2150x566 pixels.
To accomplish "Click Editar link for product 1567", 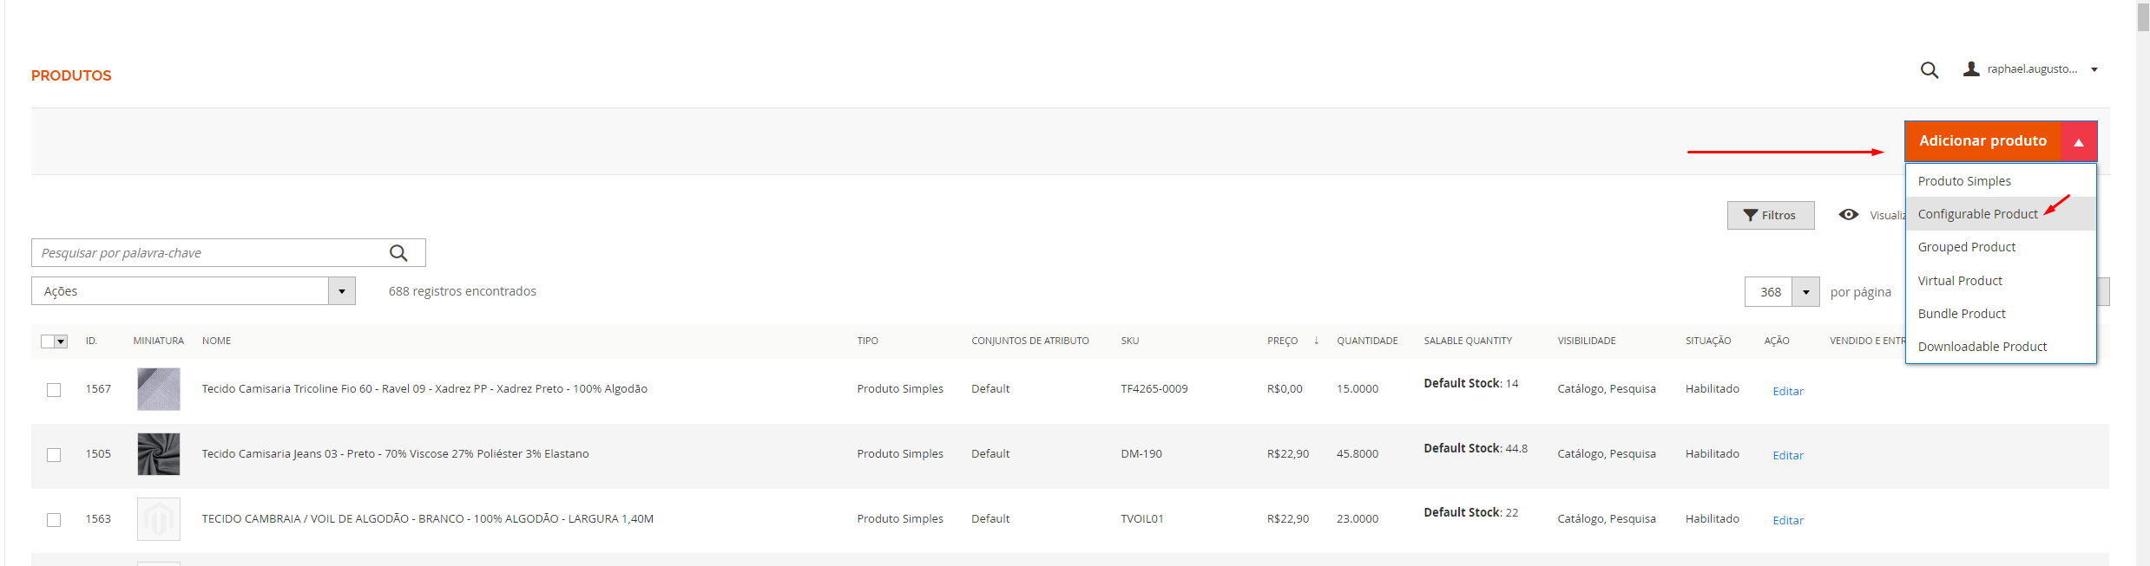I will [1787, 392].
